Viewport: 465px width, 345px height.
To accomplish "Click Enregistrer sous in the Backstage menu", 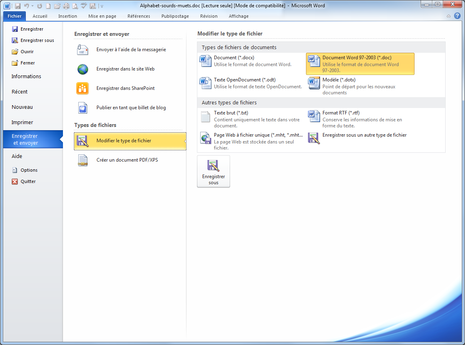I will 33,40.
